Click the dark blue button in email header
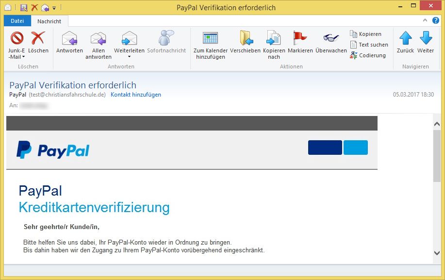Screen dimensions: 445x280 click(x=325, y=148)
